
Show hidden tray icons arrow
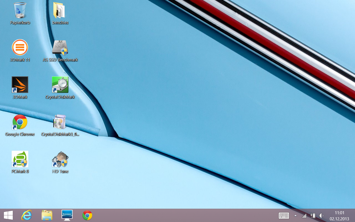click(295, 216)
